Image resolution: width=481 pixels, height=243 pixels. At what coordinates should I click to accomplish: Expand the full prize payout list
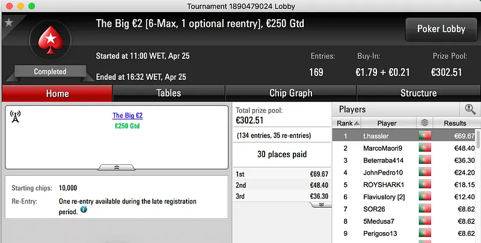tap(320, 204)
